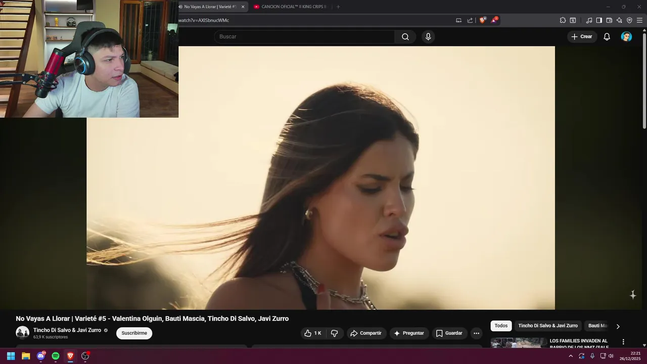Click the playing music video area
The image size is (647, 364).
tap(320, 177)
